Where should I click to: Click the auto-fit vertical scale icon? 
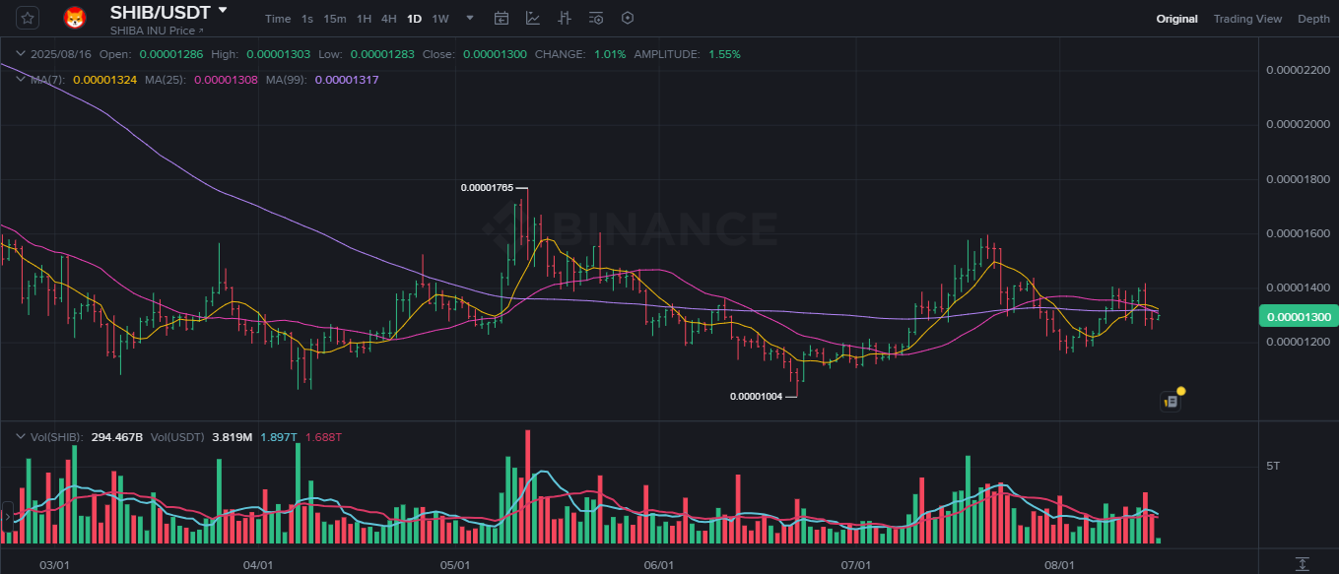pyautogui.click(x=1302, y=564)
